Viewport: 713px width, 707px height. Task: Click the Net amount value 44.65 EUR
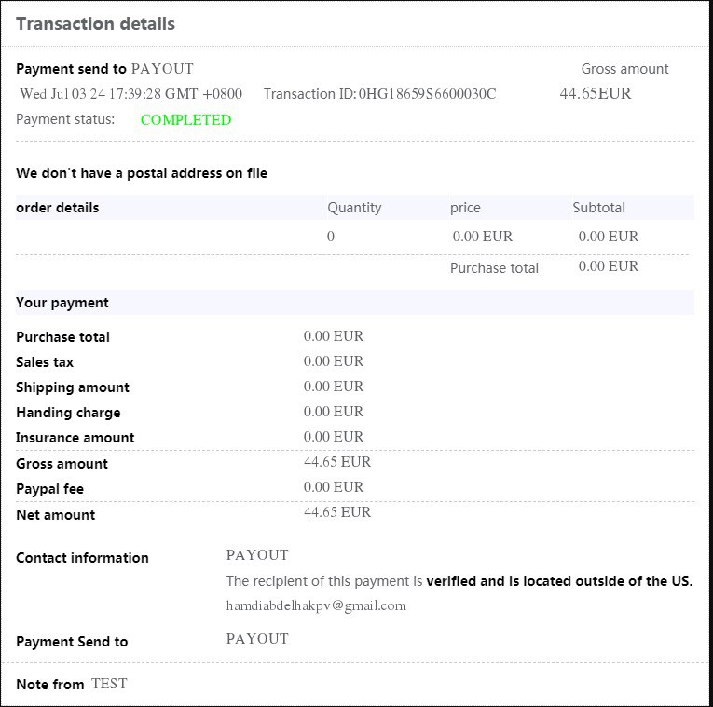pyautogui.click(x=336, y=512)
